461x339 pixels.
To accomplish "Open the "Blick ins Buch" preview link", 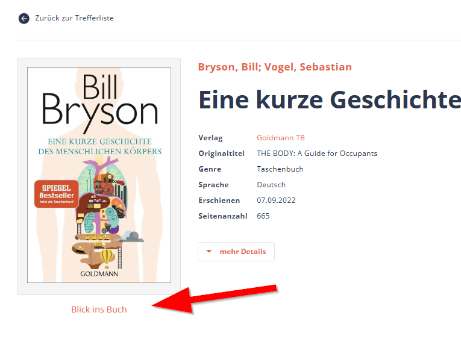I will [99, 309].
